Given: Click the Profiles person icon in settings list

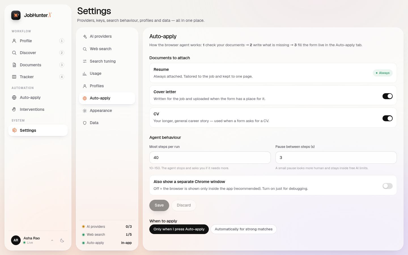Looking at the screenshot, I should coord(85,86).
